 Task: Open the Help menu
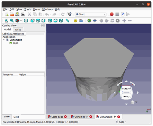[57, 9]
